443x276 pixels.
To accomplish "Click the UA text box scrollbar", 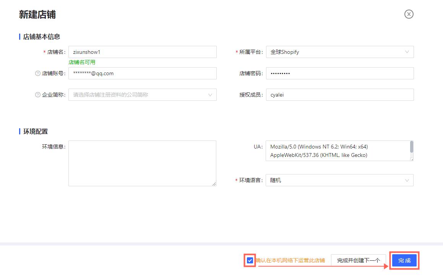I will tap(412, 147).
